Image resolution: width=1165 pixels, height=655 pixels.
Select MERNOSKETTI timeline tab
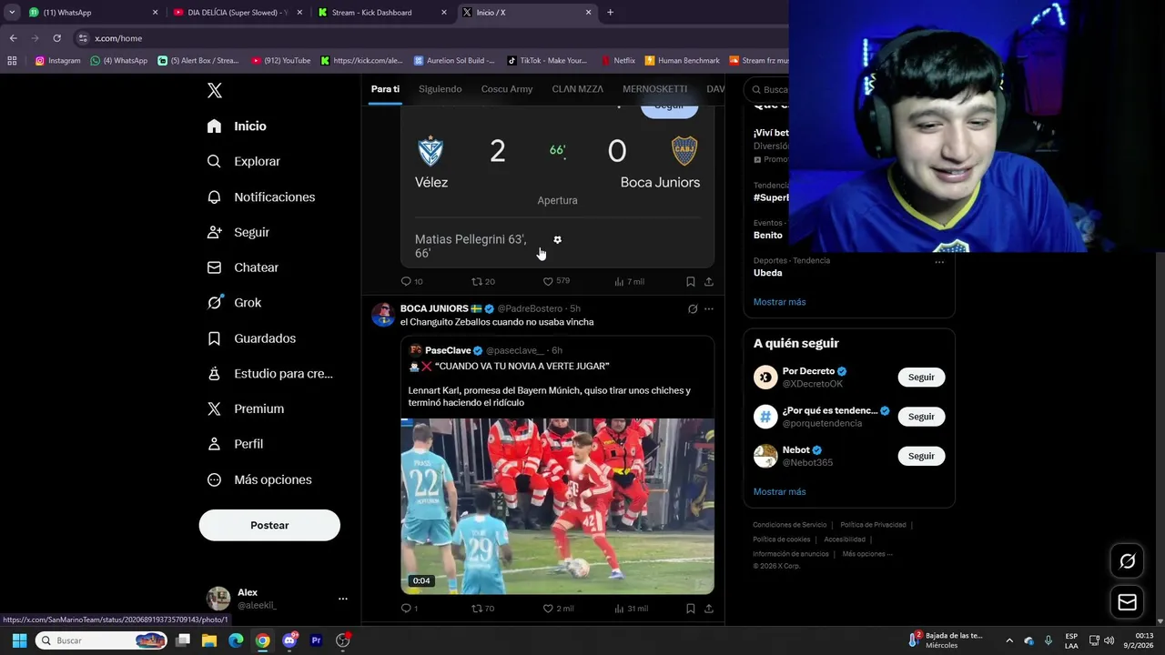point(655,89)
